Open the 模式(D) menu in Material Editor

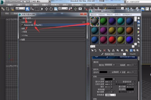coord(94,15)
